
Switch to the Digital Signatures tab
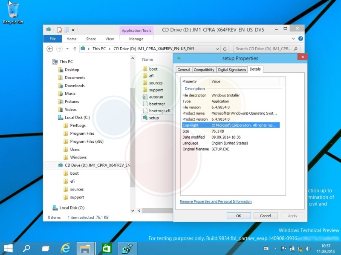[x=231, y=70]
